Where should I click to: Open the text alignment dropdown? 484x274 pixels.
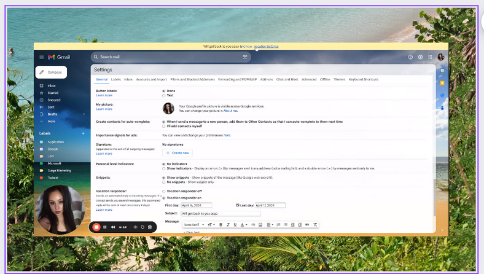pyautogui.click(x=270, y=225)
